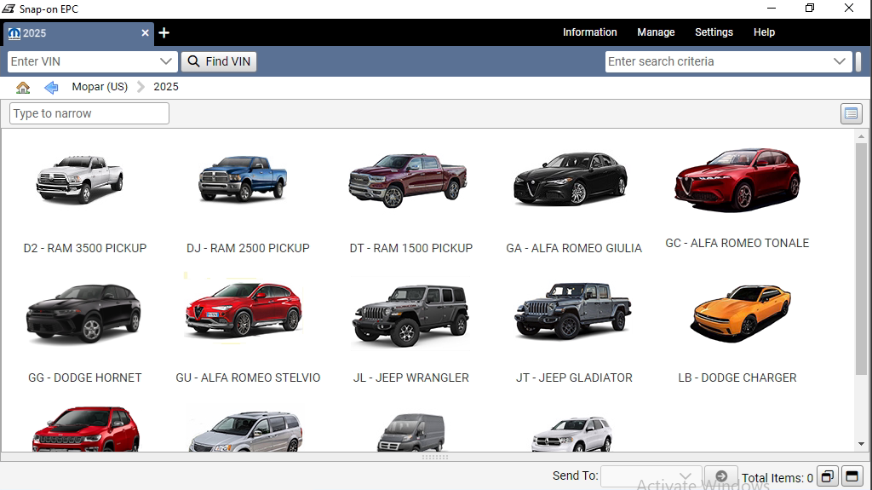Click the maximize panel icon in status bar
Viewport: 872px width, 490px height.
pos(852,476)
